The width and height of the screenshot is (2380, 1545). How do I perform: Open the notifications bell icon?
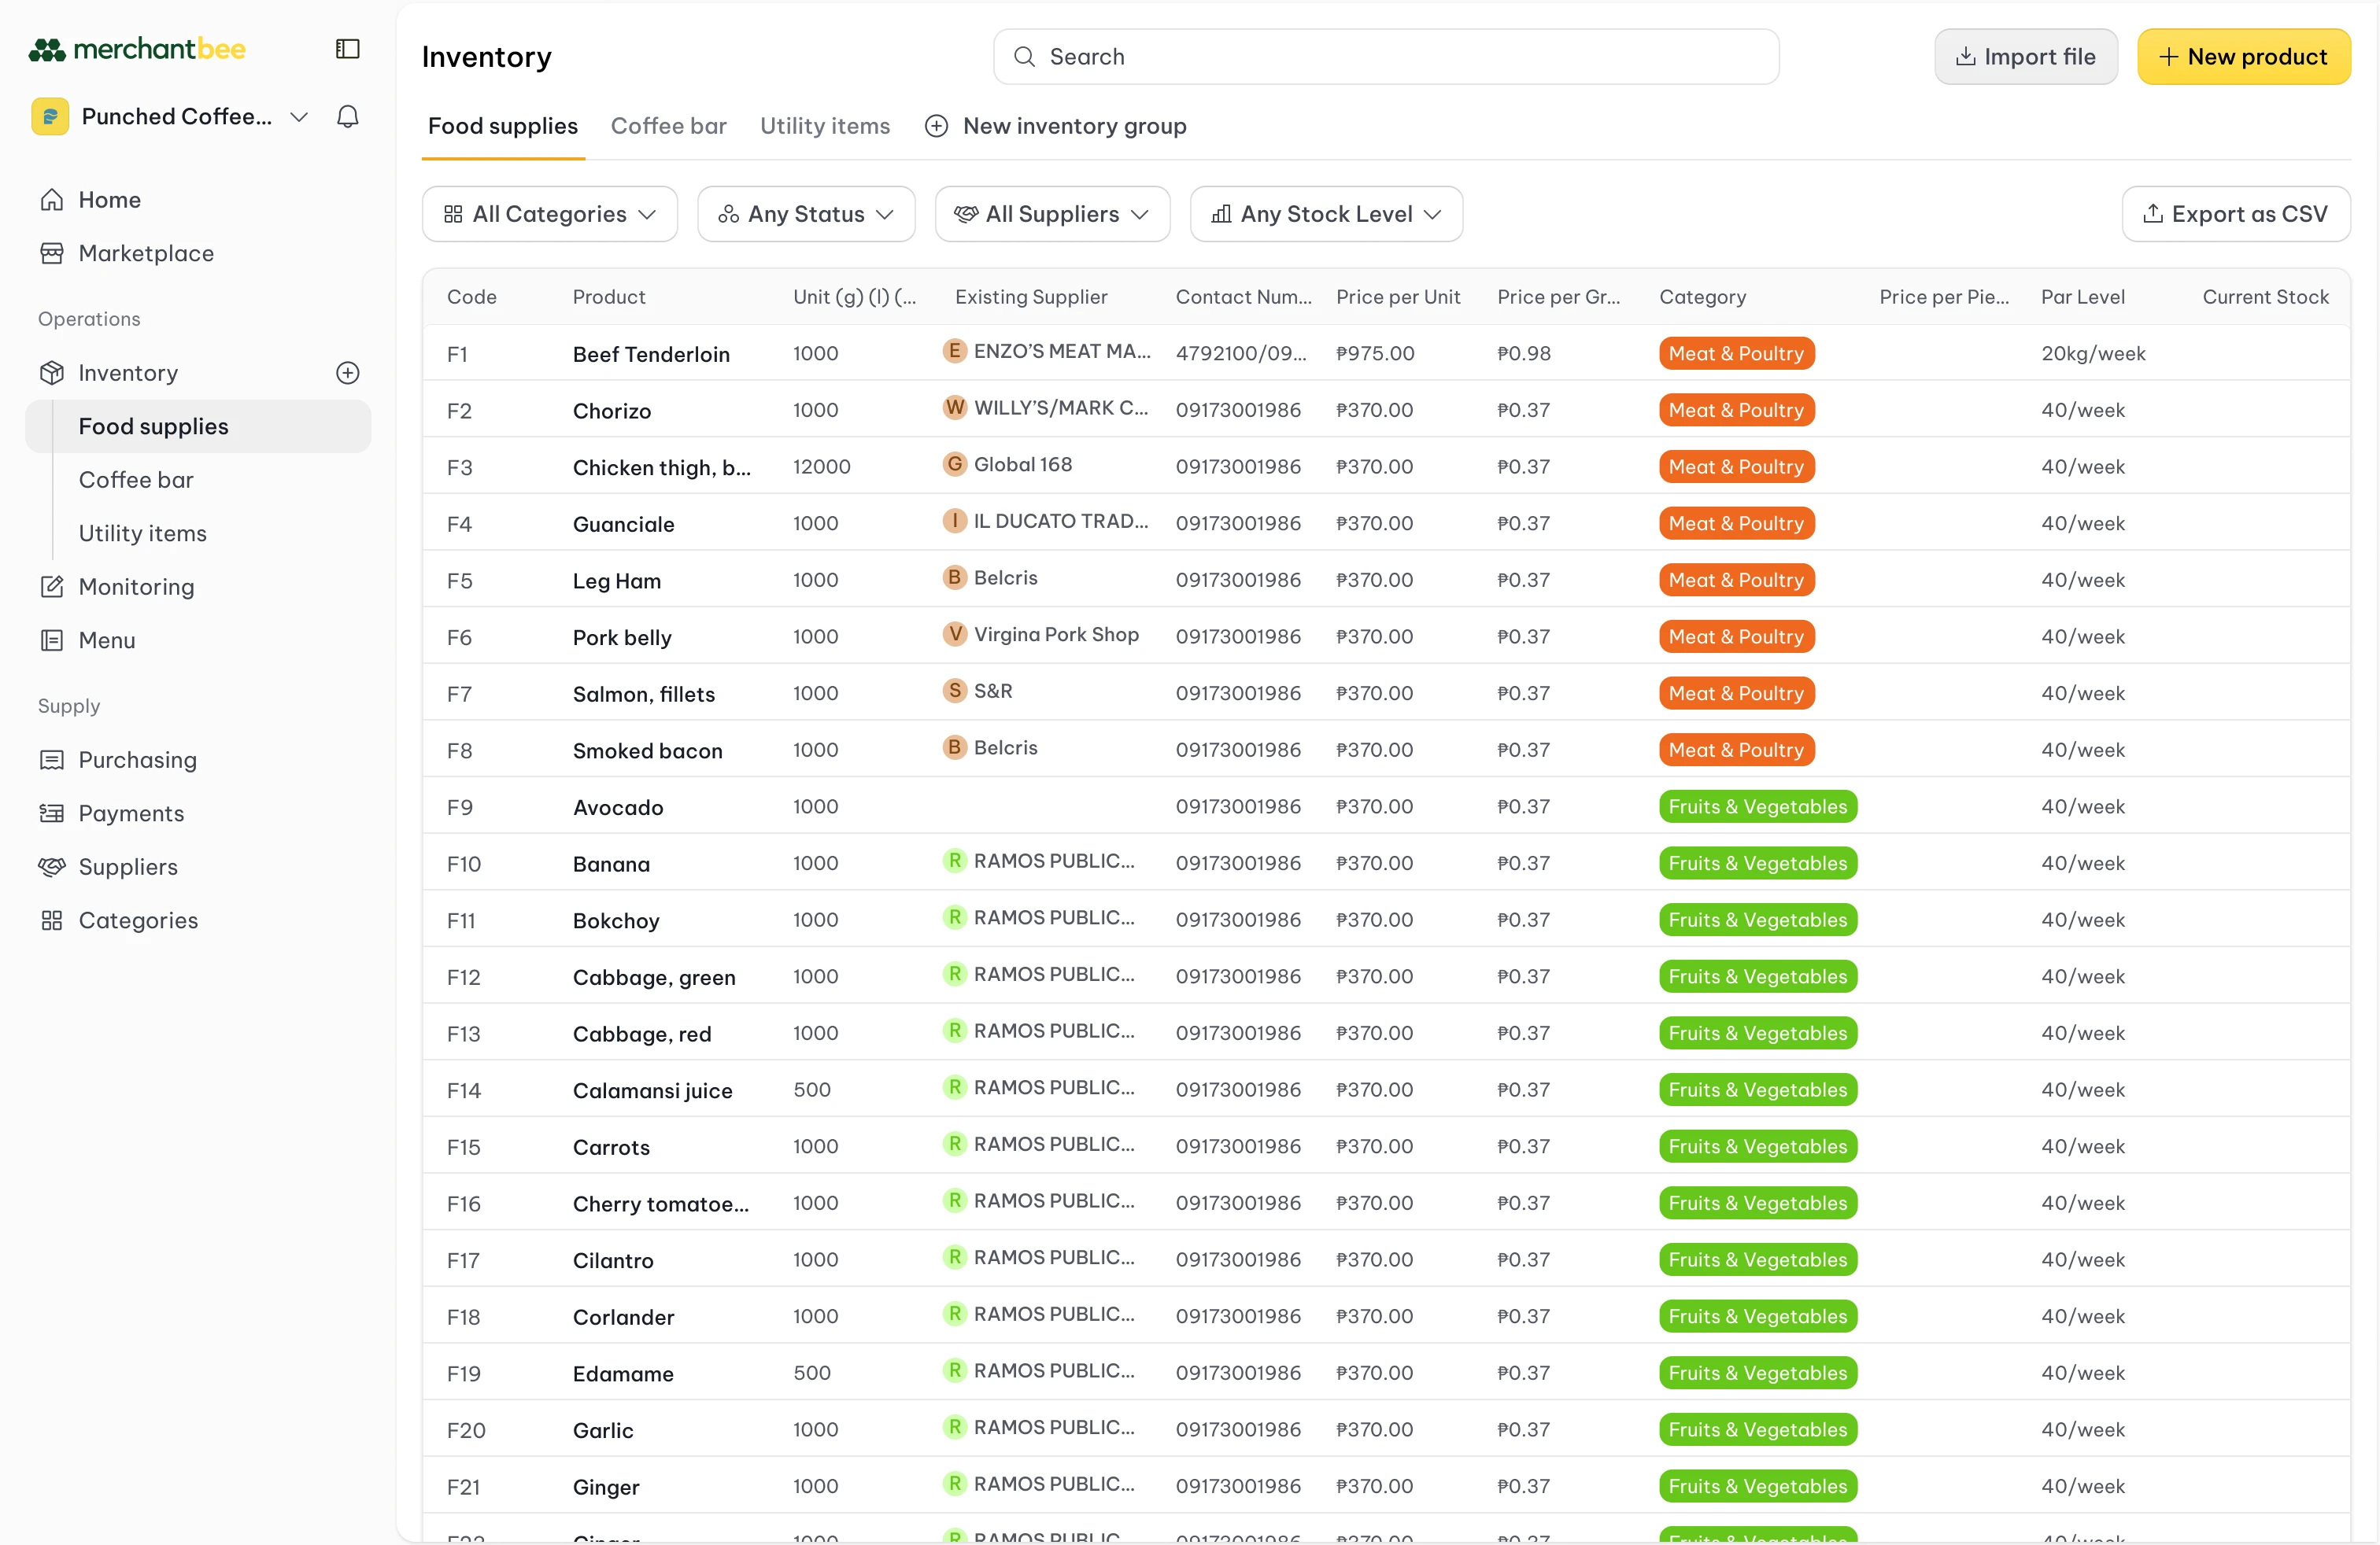347,116
